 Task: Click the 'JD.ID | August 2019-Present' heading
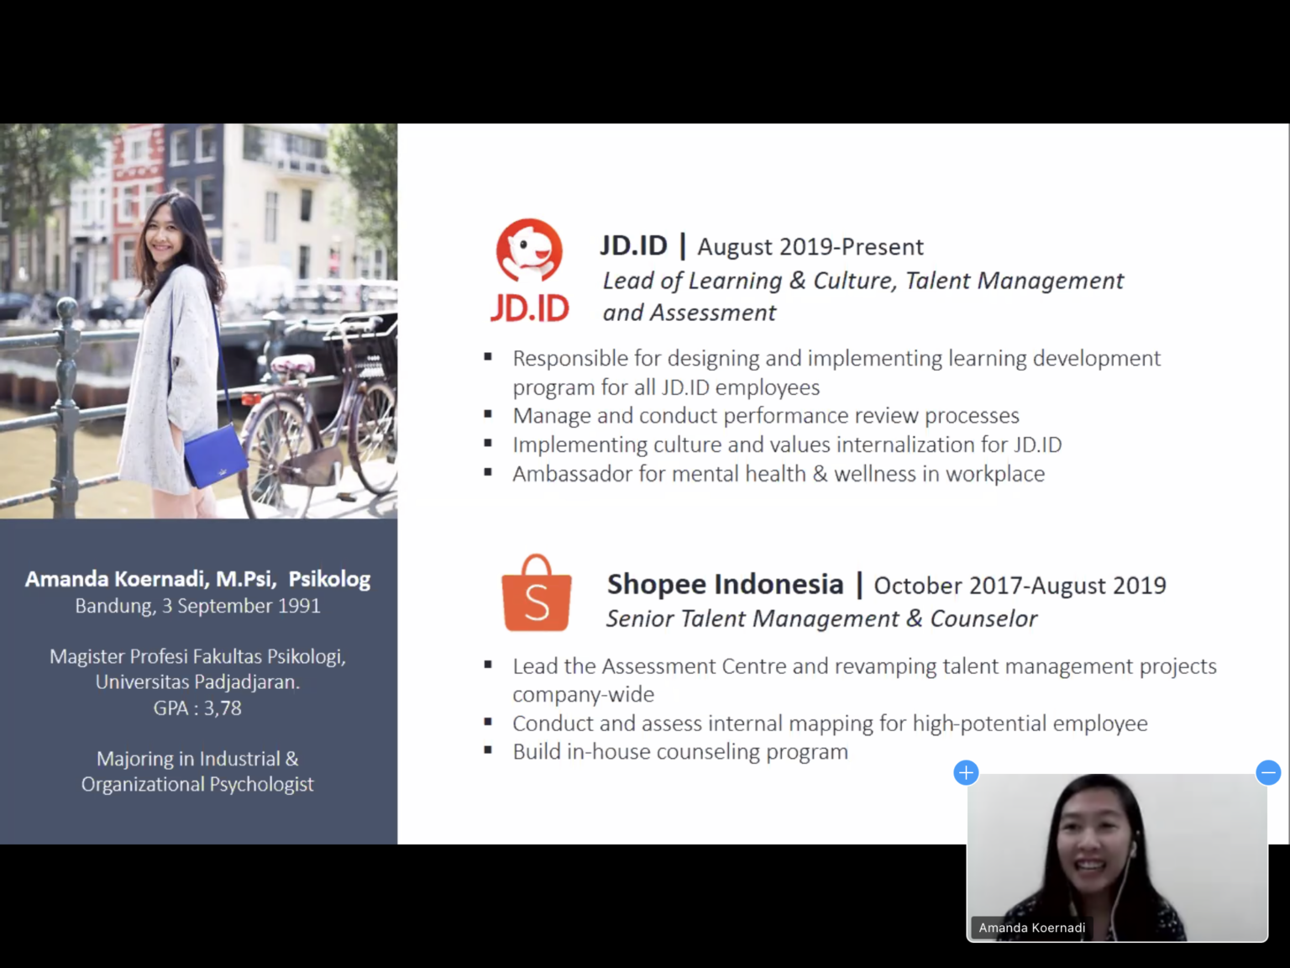(x=761, y=246)
